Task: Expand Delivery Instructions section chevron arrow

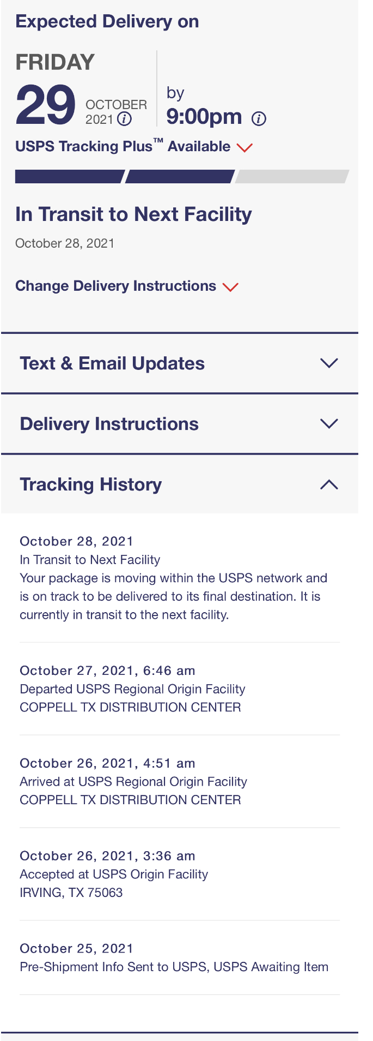Action: point(329,424)
